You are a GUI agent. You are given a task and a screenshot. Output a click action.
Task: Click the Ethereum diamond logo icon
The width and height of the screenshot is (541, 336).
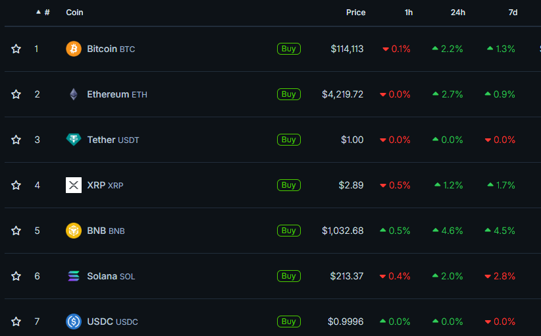(74, 94)
